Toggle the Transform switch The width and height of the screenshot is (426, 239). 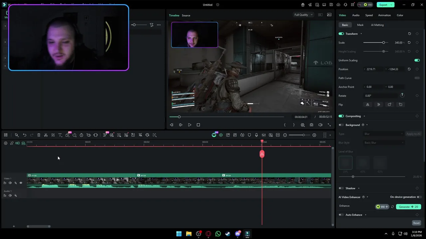(341, 34)
